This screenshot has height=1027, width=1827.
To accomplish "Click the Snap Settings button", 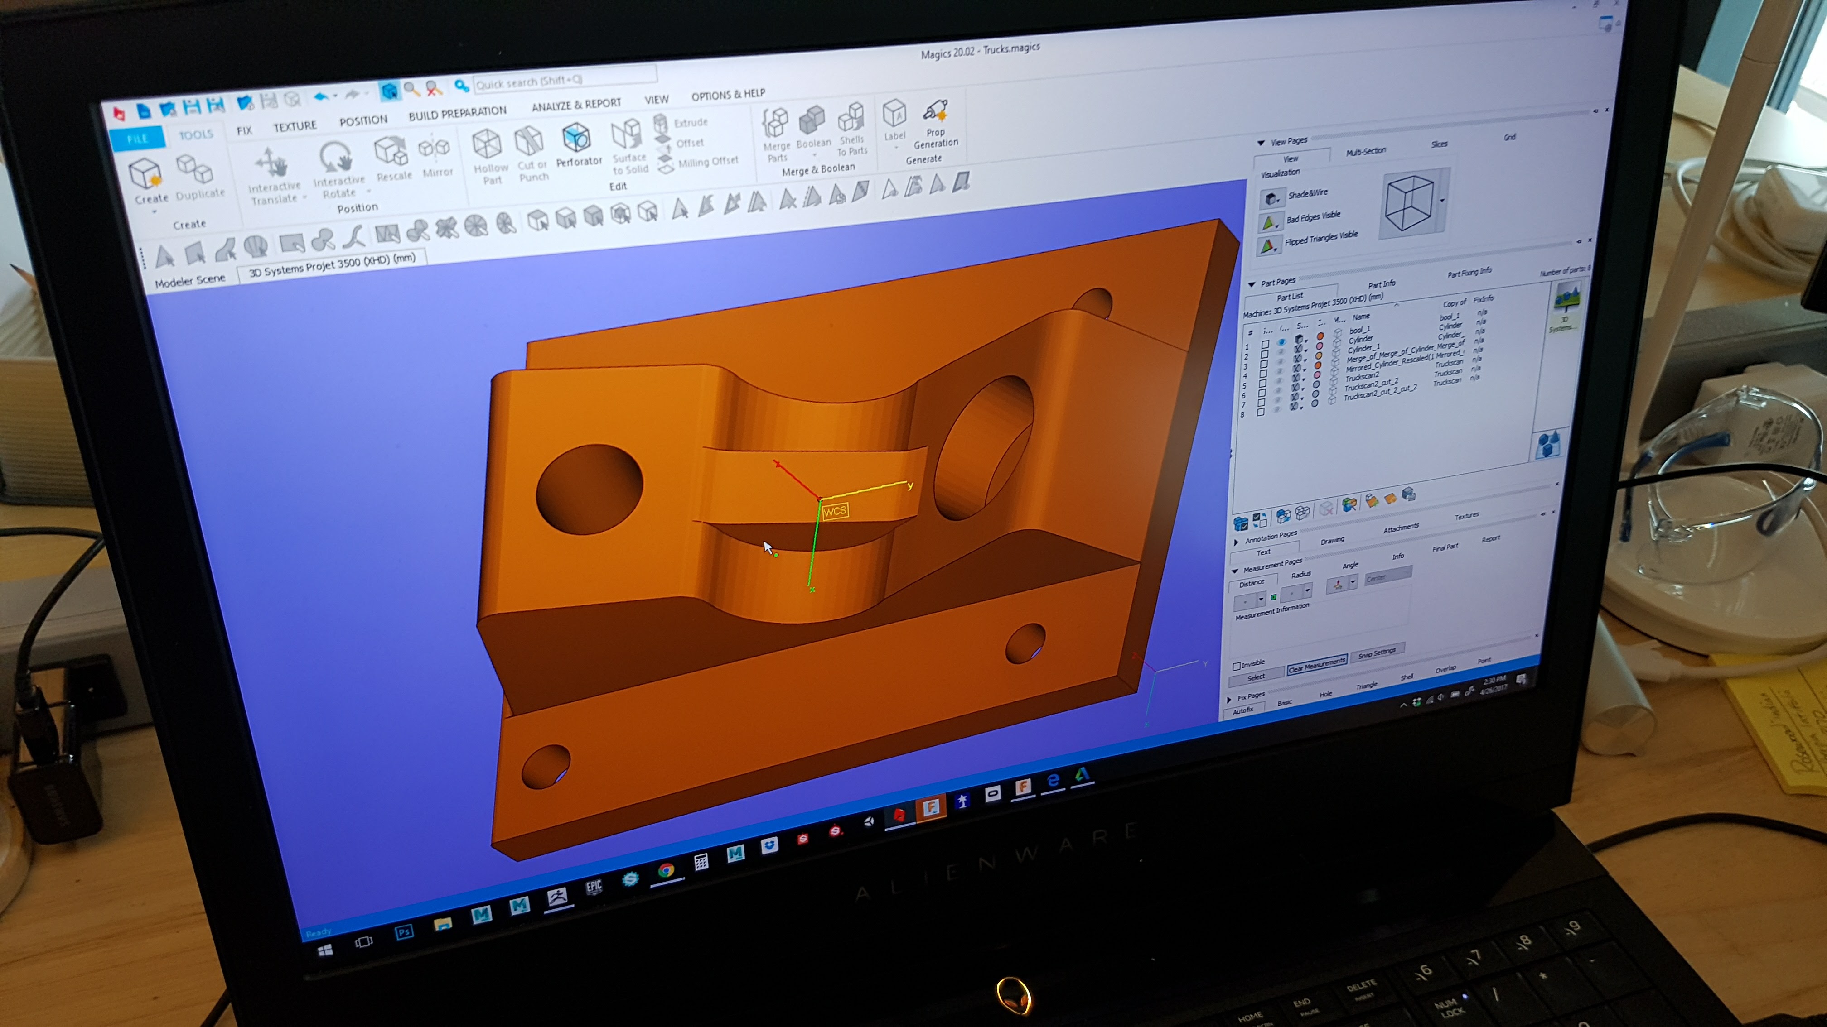I will coord(1378,653).
